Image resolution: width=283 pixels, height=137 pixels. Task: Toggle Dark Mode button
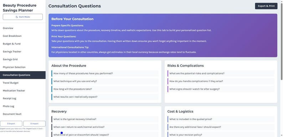tap(23, 17)
